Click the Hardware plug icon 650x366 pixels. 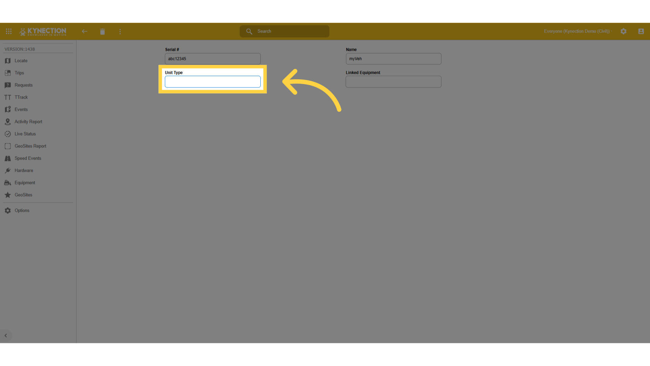[x=8, y=170]
